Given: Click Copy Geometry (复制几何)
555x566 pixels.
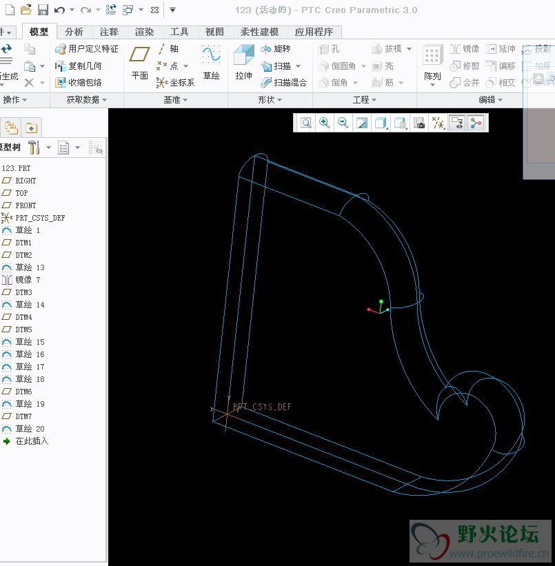Looking at the screenshot, I should [78, 65].
